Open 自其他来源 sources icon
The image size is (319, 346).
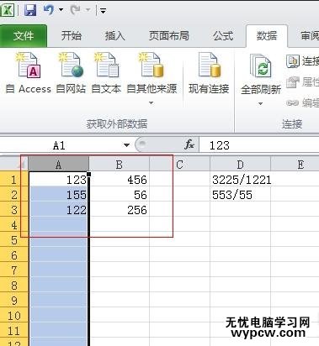coord(152,66)
